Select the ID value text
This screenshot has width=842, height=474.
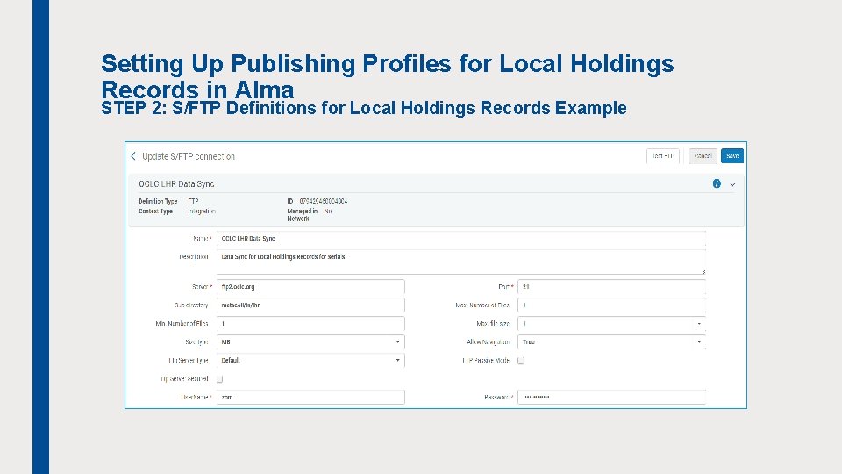(324, 201)
